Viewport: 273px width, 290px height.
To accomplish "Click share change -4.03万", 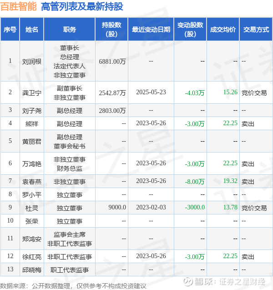I will click(x=195, y=93).
